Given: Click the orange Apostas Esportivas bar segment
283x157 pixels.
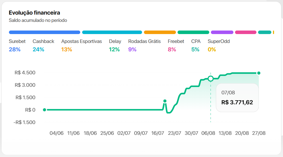Looking at the screenshot, I should [x=160, y=32].
